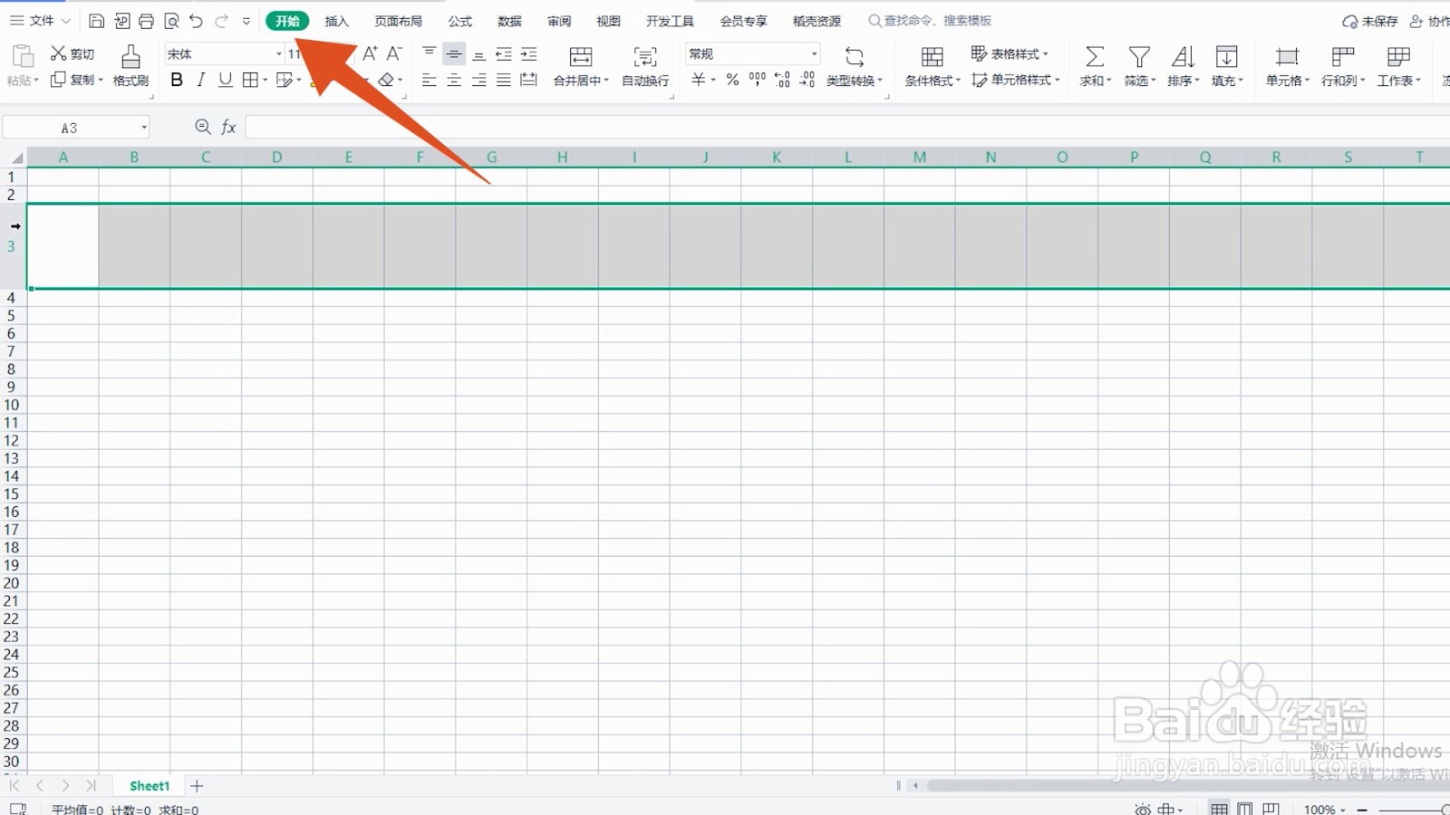Click the fx insert function button
This screenshot has width=1450, height=815.
pyautogui.click(x=228, y=128)
